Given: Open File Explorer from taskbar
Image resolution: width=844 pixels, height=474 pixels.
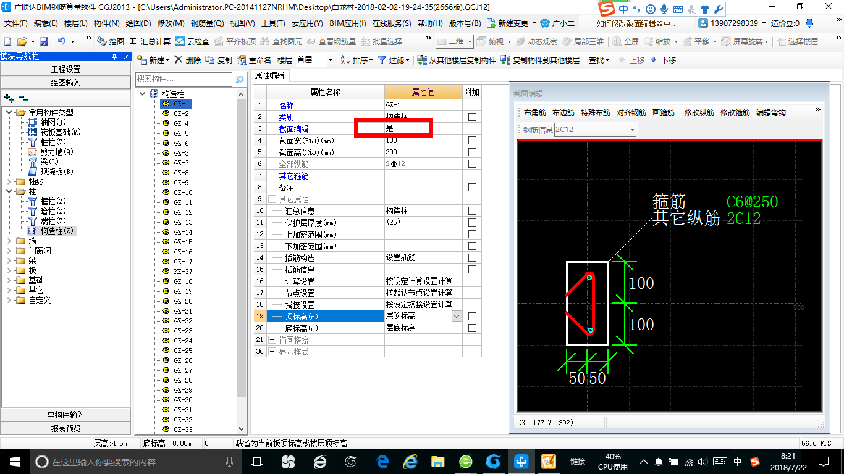Looking at the screenshot, I should (437, 462).
